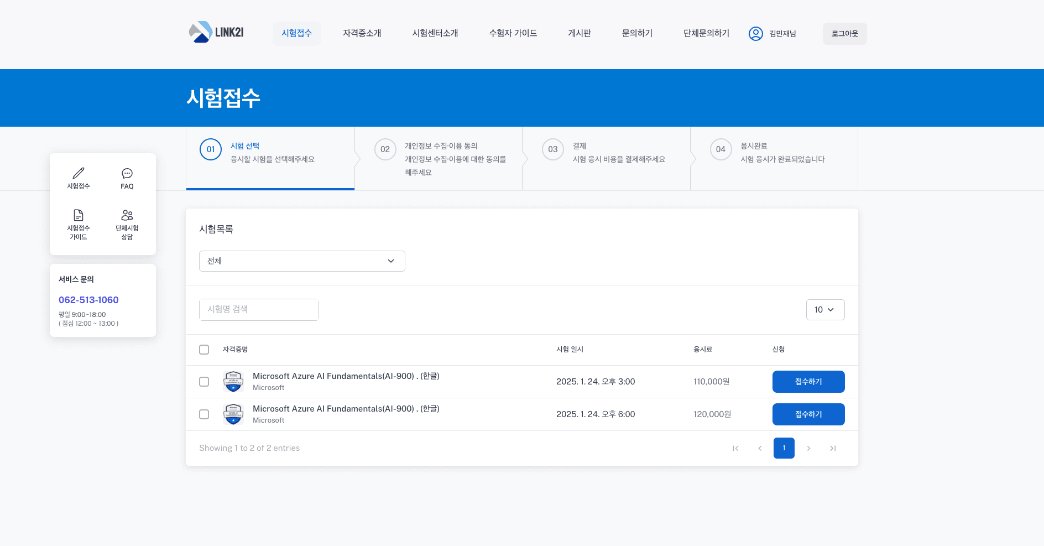
Task: Select step 01 시험 선택 tab
Action: 270,158
